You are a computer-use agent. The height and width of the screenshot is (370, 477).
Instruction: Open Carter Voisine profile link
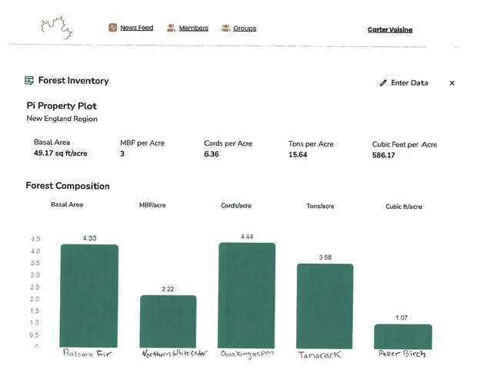(389, 30)
